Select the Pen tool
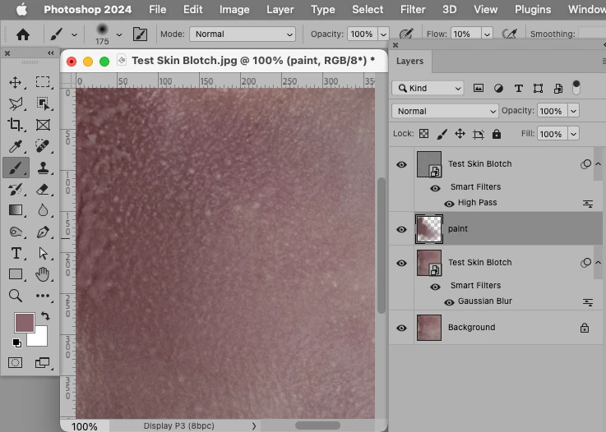The image size is (606, 432). coord(43,232)
